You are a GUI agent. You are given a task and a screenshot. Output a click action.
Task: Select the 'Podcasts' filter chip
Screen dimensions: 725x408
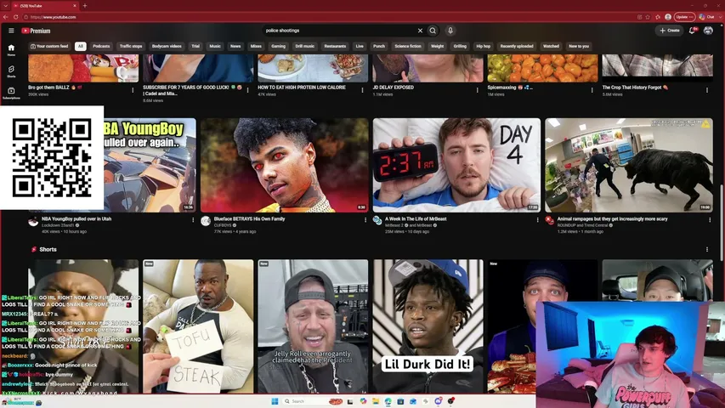[x=101, y=46]
